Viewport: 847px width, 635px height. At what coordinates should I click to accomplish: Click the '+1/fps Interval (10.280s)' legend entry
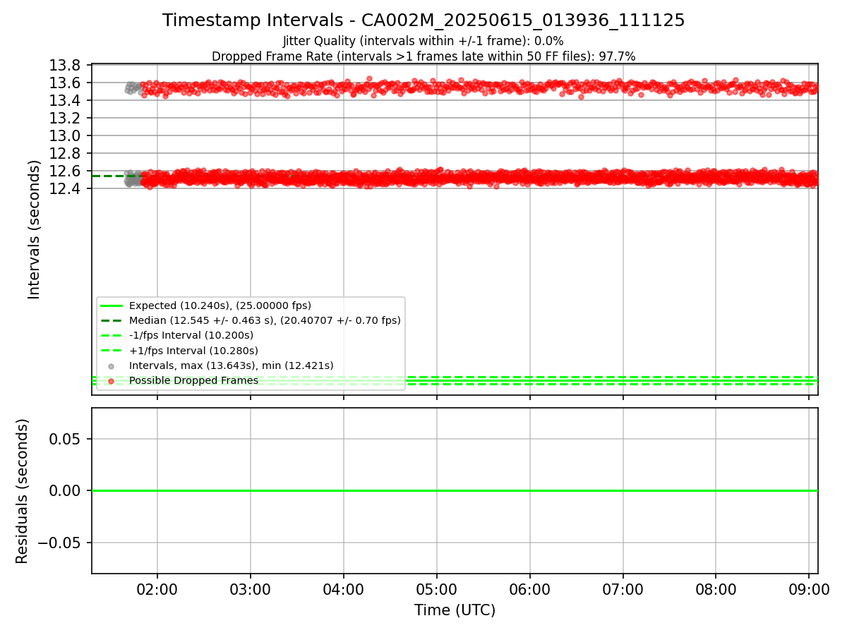(x=193, y=351)
